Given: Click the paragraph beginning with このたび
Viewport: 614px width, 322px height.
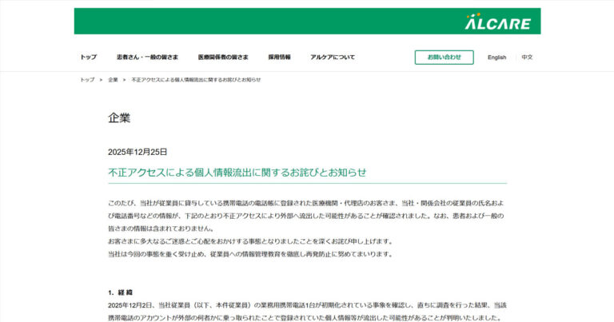Looking at the screenshot, I should click(x=307, y=216).
